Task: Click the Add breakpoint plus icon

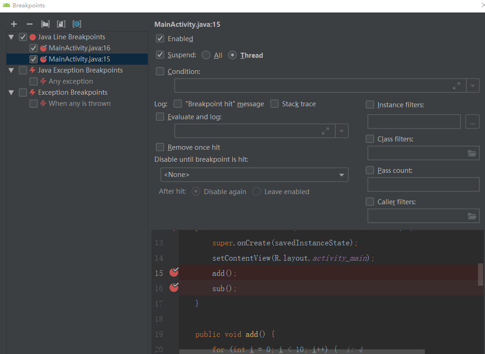Action: pyautogui.click(x=14, y=24)
